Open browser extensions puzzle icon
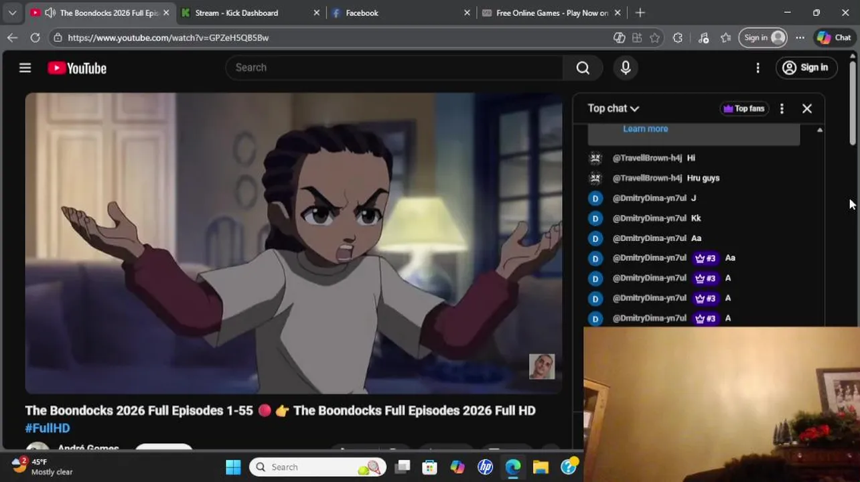The height and width of the screenshot is (482, 860). (x=678, y=37)
